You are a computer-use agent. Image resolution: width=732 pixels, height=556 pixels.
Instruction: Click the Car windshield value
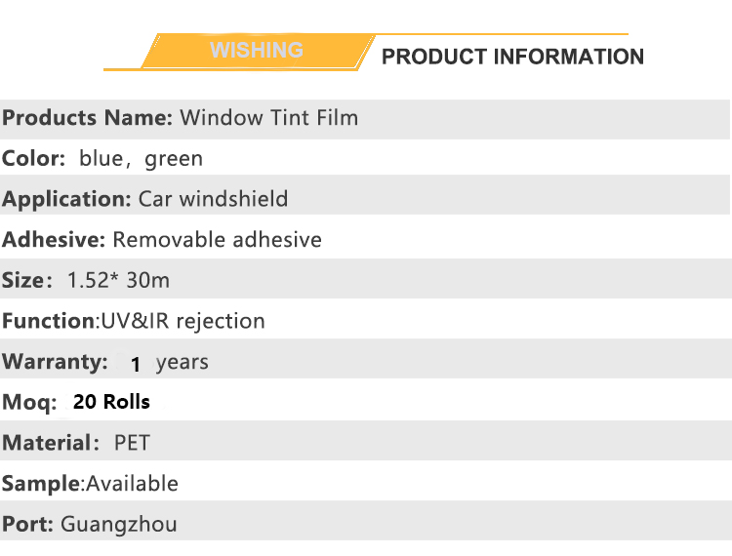coord(214,199)
